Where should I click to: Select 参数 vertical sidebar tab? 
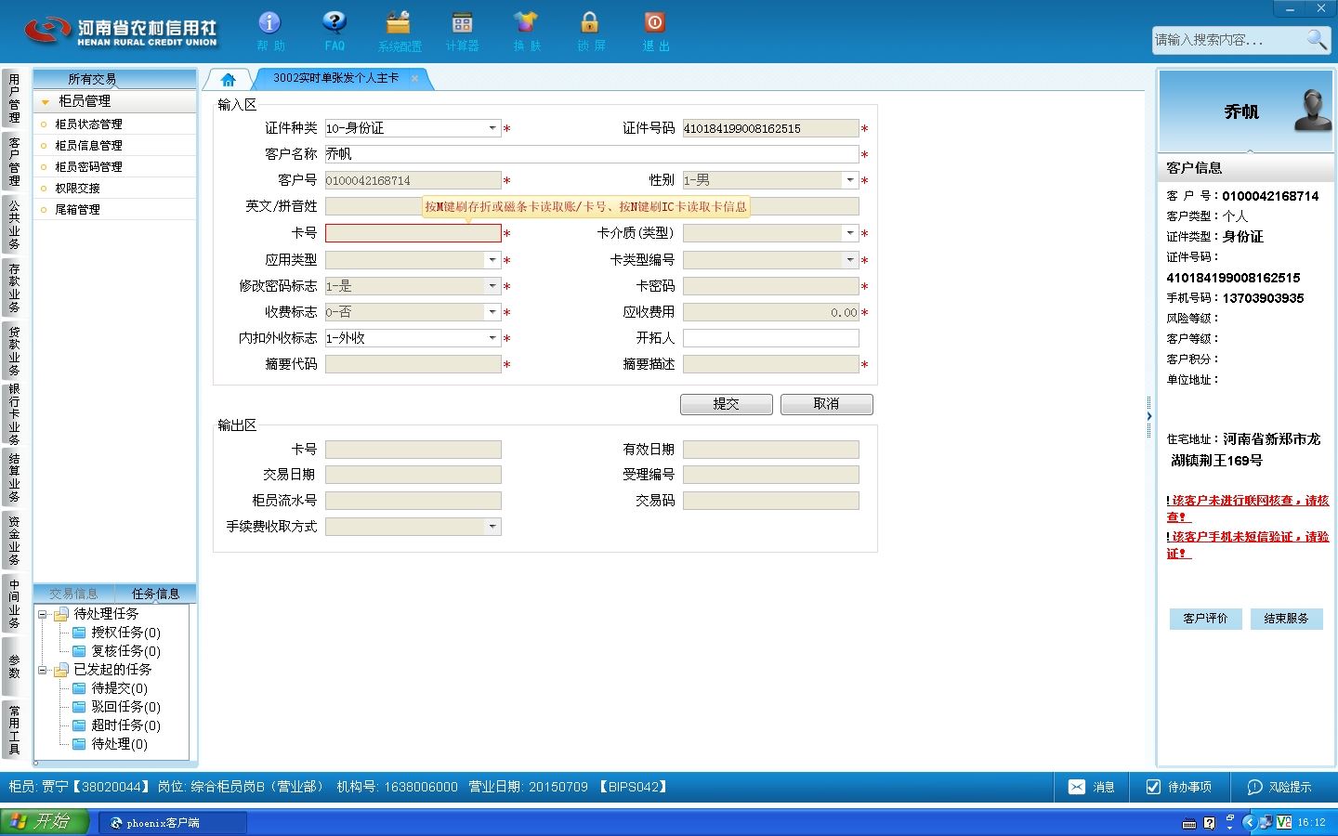pos(13,666)
